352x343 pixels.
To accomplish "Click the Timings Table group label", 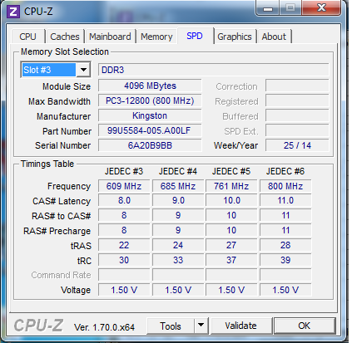I will (47, 164).
